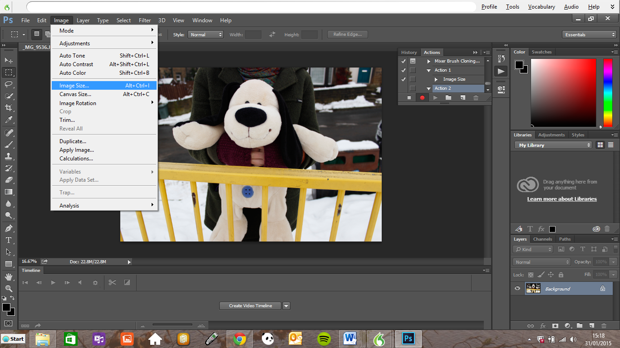Click the Refine Edge button
The height and width of the screenshot is (348, 620).
347,34
